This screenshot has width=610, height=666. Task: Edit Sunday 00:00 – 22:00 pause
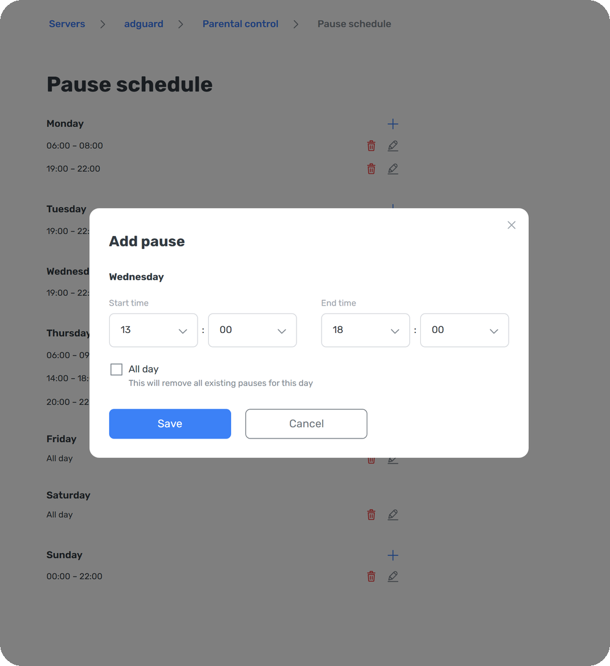(x=392, y=576)
